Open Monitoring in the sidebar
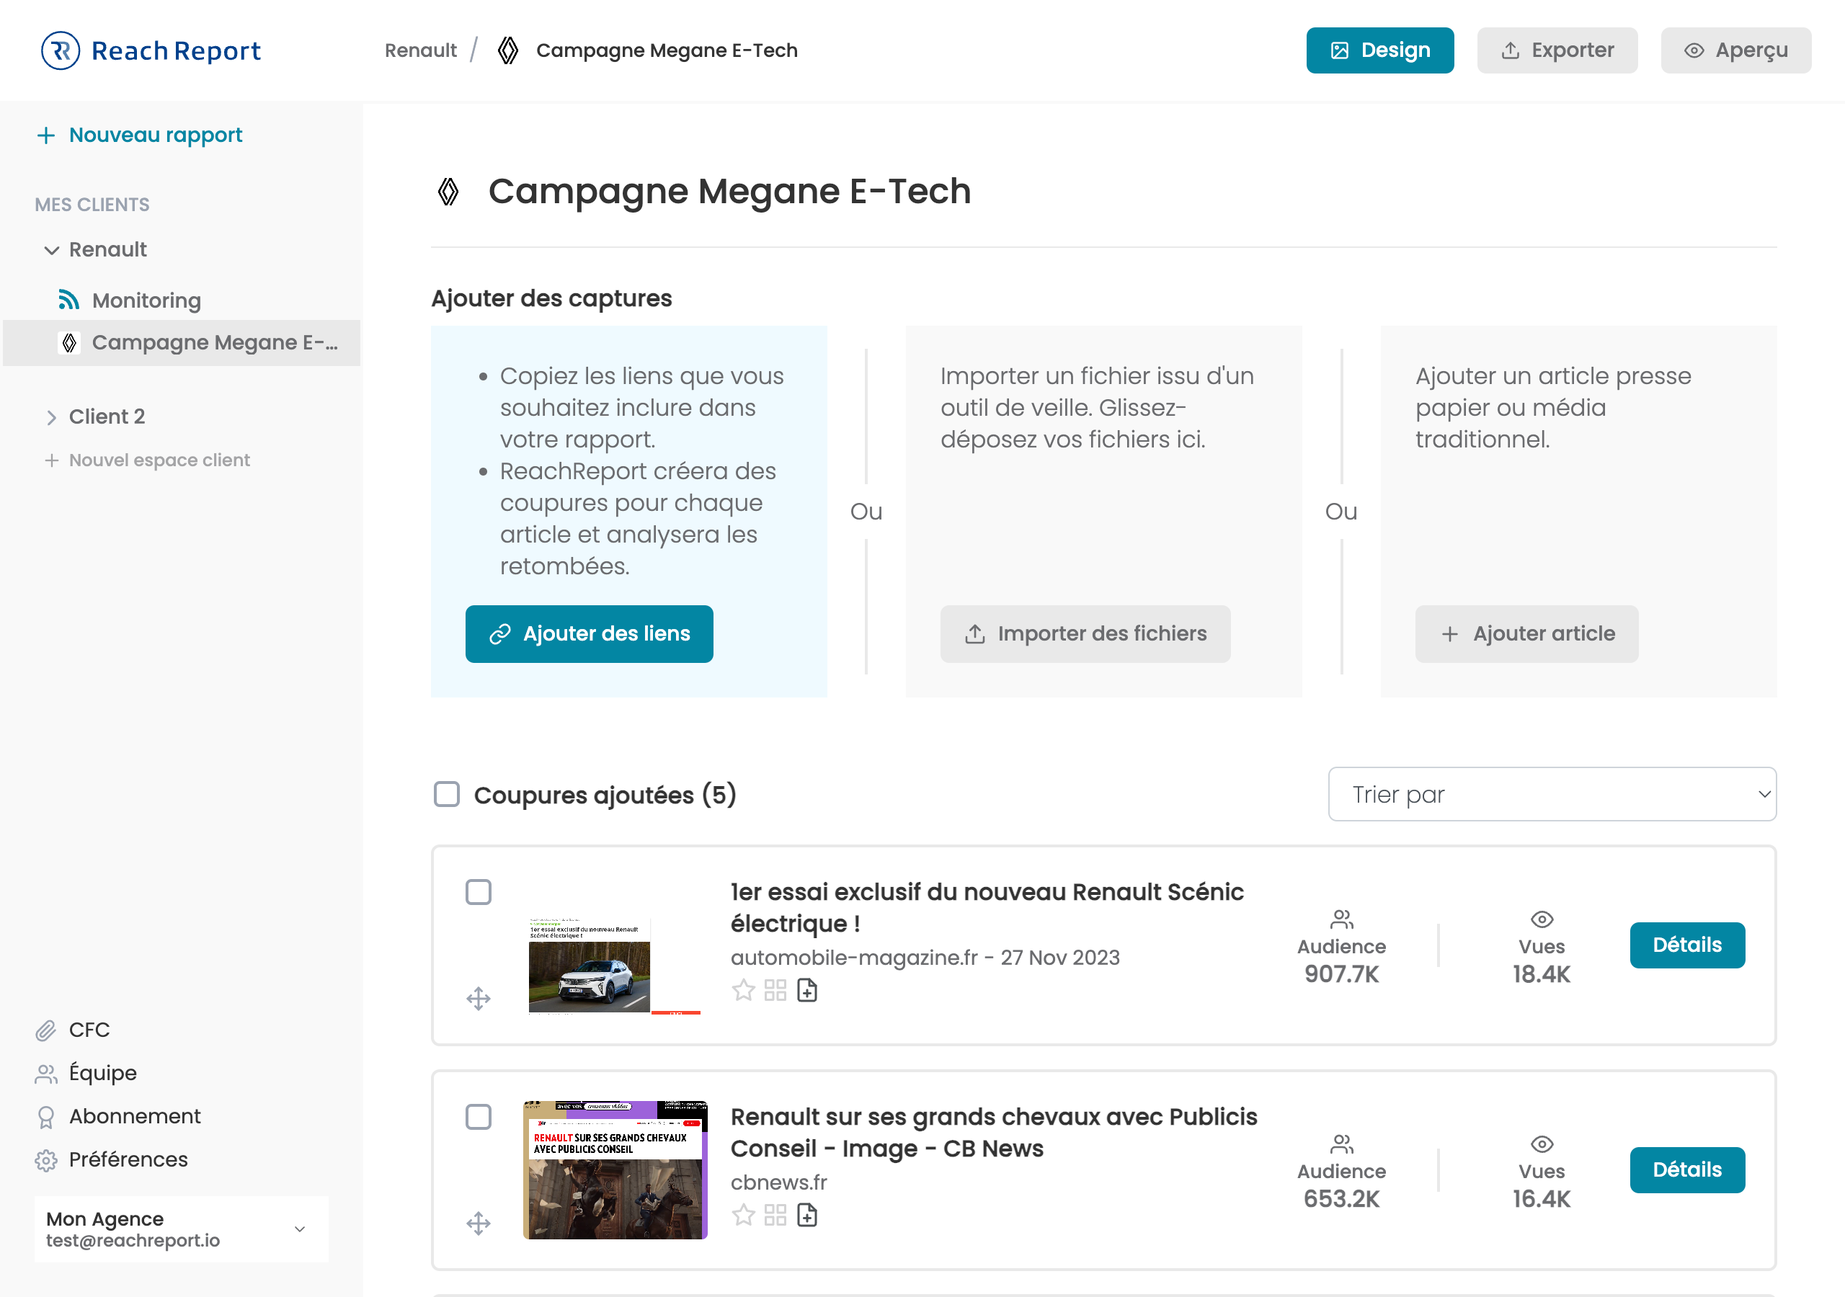1845x1297 pixels. 146,300
